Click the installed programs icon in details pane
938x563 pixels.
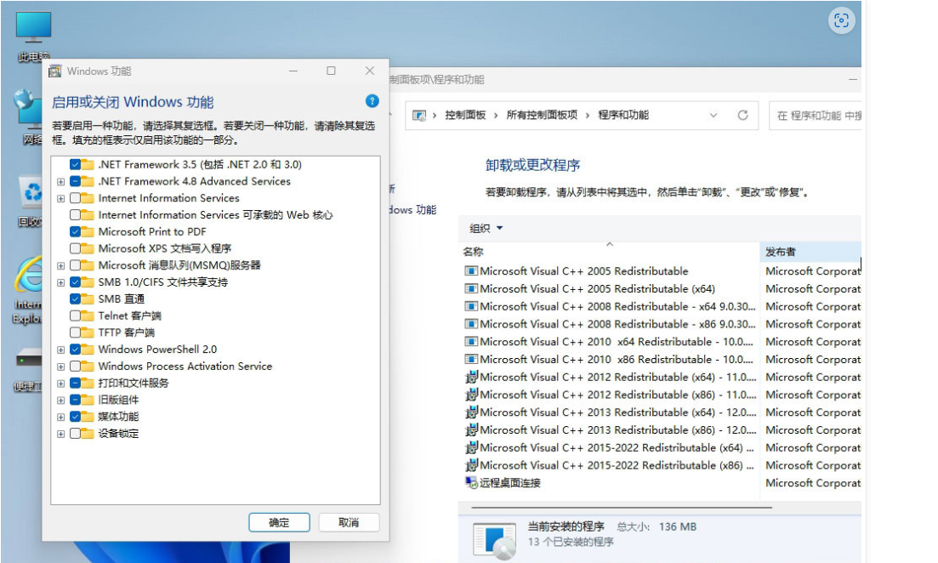(494, 540)
